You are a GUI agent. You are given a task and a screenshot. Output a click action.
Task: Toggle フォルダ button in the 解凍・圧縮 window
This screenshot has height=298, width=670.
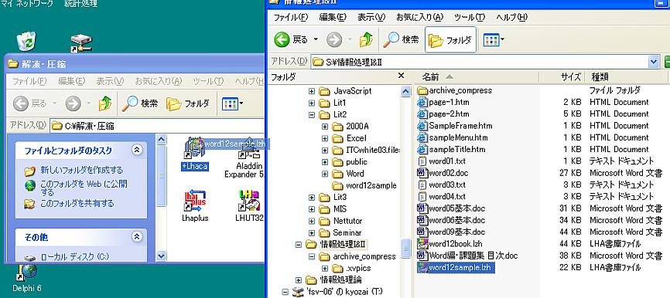click(x=188, y=103)
